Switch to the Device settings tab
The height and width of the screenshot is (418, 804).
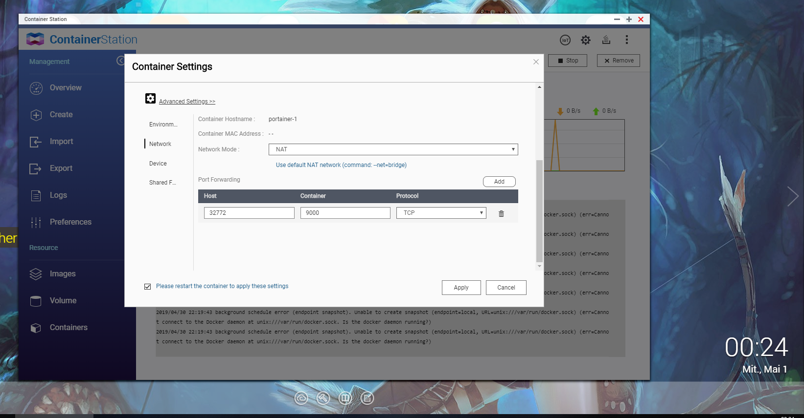pyautogui.click(x=158, y=164)
